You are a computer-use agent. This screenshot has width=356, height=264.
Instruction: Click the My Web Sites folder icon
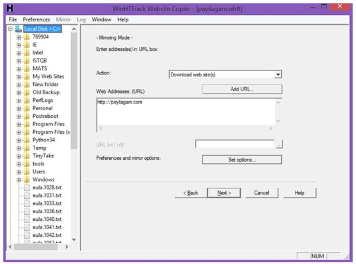tap(27, 76)
